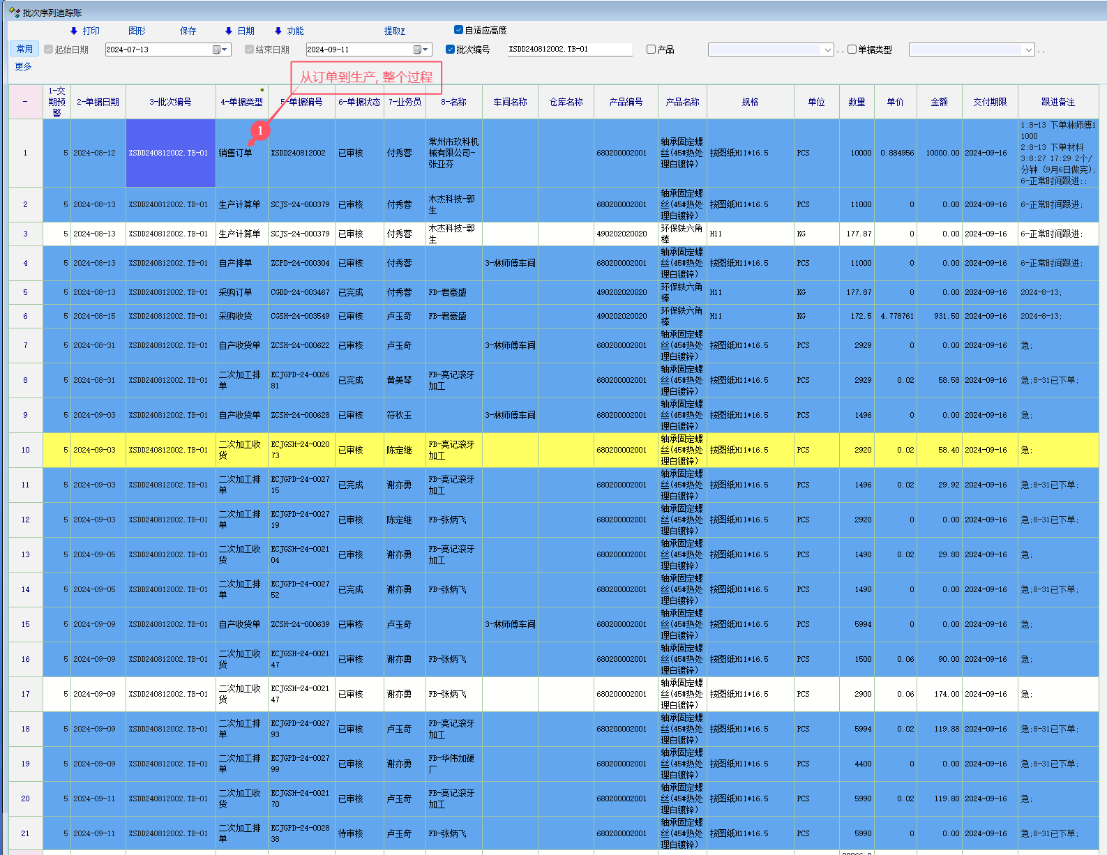Expand the 单据类型 combo box
This screenshot has width=1107, height=855.
[x=1028, y=50]
